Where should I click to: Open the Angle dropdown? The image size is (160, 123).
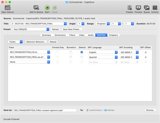click(x=81, y=24)
